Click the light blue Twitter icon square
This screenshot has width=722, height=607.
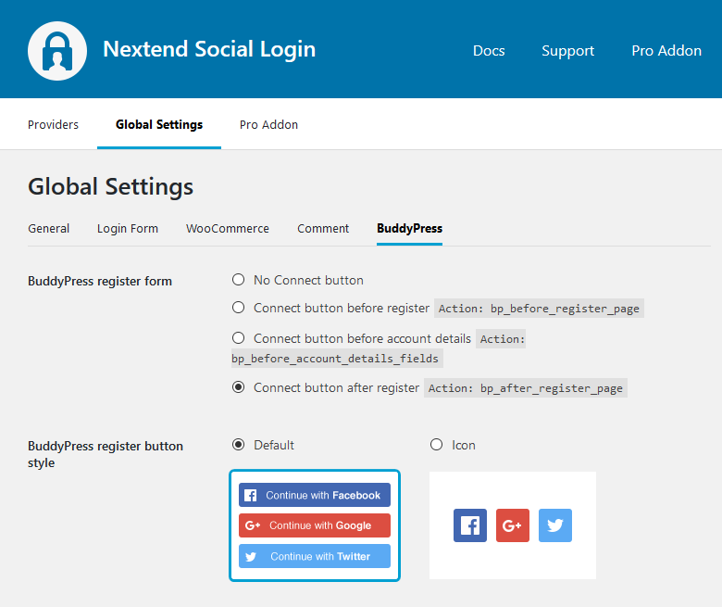[555, 525]
